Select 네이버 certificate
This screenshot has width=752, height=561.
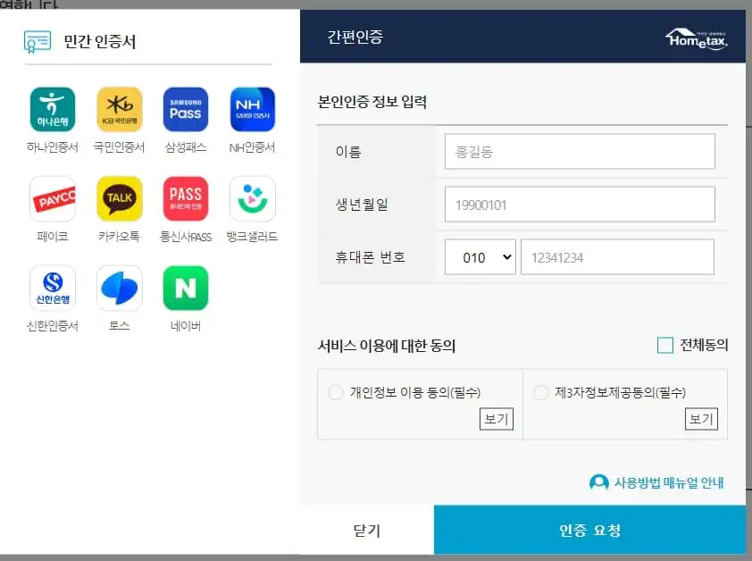(x=185, y=289)
